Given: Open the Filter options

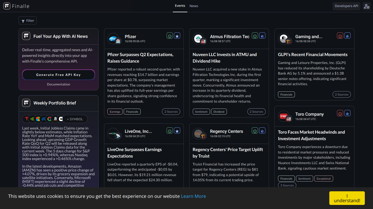Looking at the screenshot, I should tap(28, 21).
